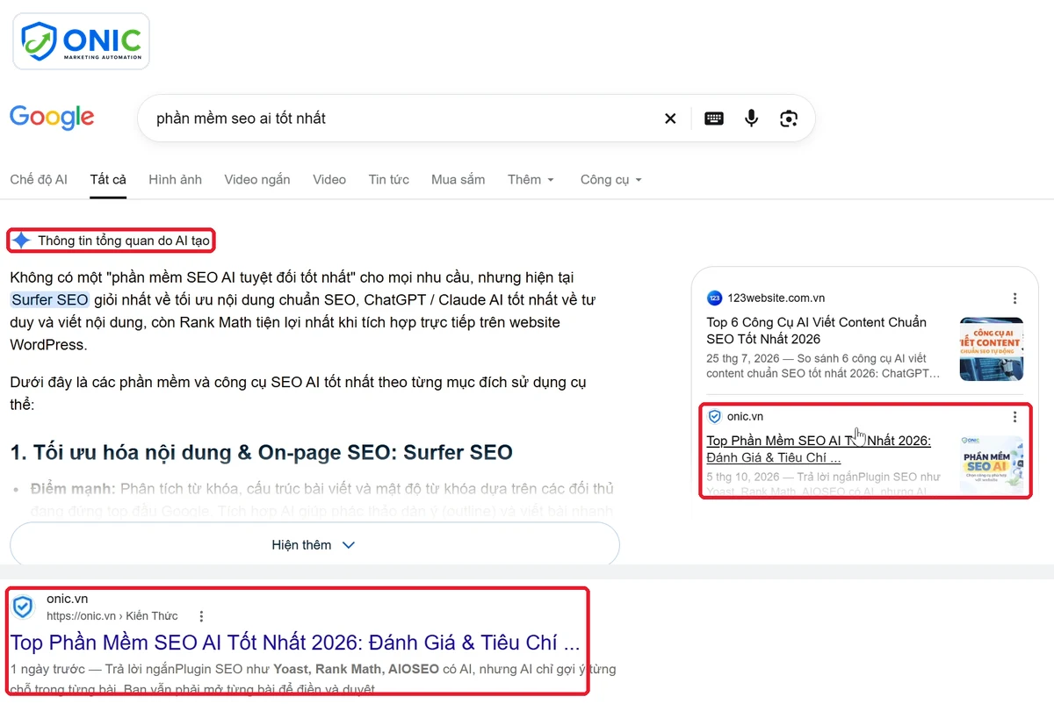Open the Video ngắn tab

click(x=257, y=179)
